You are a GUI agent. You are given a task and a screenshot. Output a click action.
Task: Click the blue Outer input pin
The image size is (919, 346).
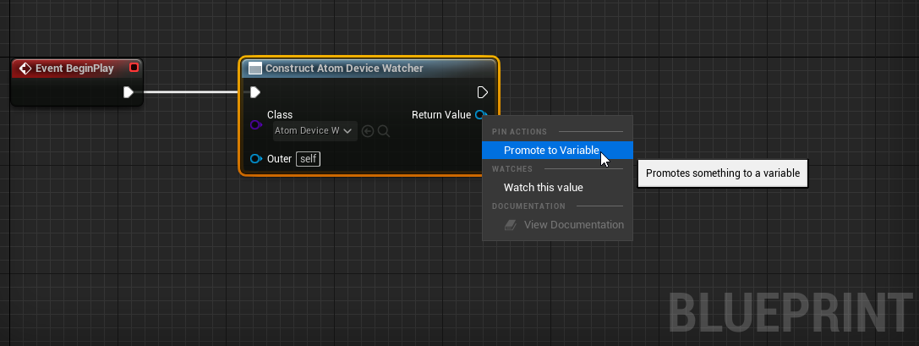255,158
